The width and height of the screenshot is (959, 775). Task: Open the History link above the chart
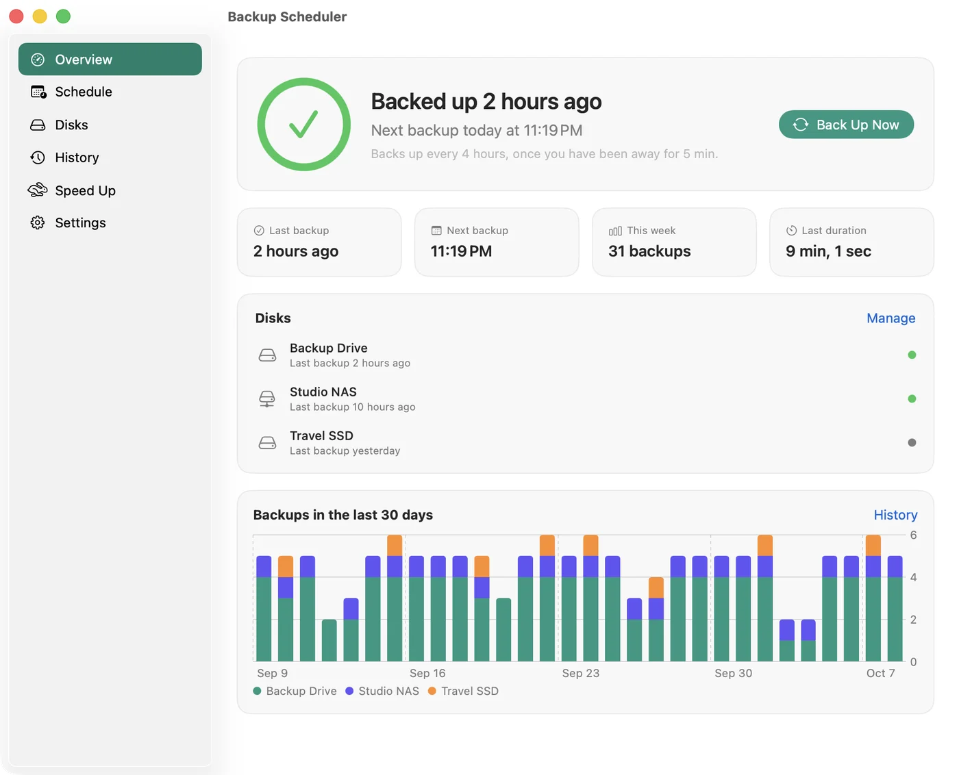tap(895, 515)
